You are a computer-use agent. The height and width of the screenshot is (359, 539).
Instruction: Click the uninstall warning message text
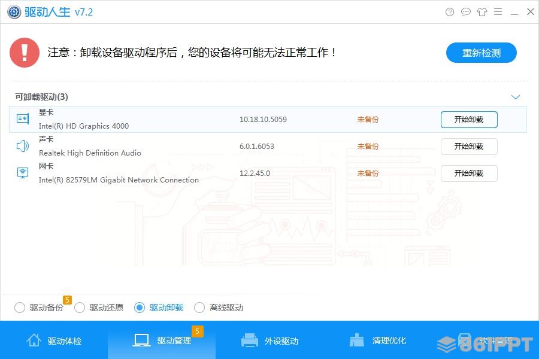(x=192, y=53)
